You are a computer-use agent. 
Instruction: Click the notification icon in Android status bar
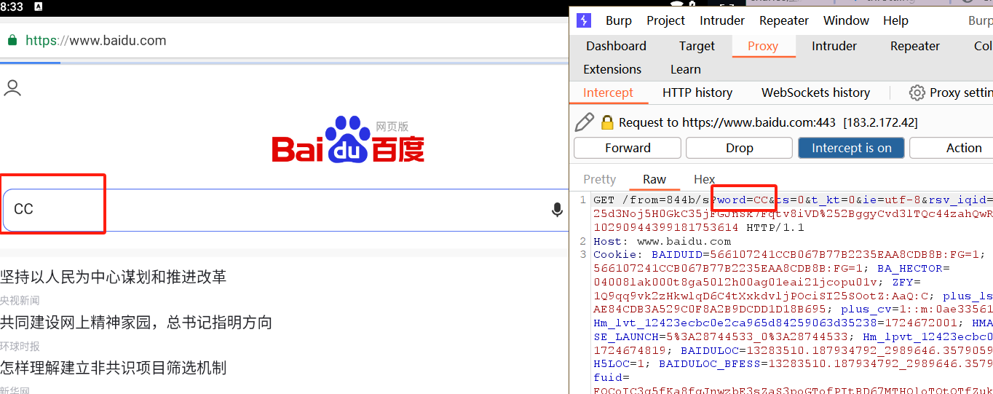point(39,7)
